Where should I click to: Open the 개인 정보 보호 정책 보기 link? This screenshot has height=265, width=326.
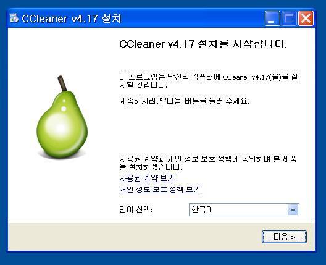(160, 189)
